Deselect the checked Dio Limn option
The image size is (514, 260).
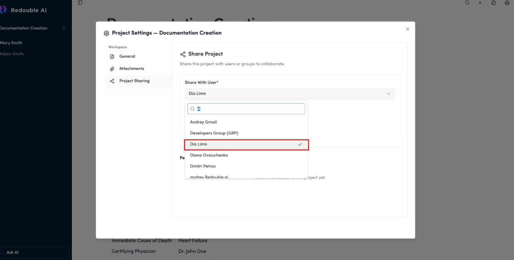click(246, 144)
